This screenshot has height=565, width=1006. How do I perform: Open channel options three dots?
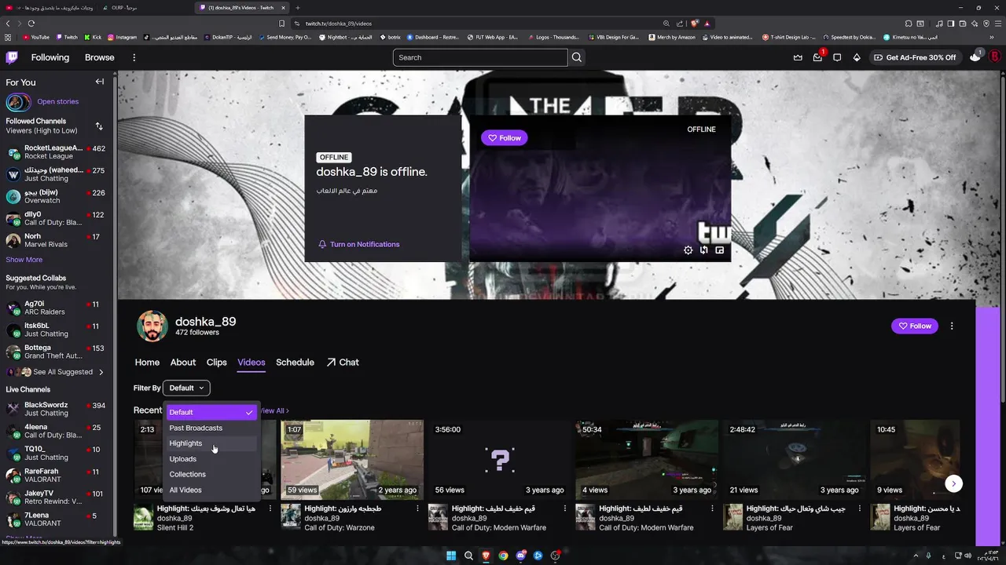click(952, 326)
